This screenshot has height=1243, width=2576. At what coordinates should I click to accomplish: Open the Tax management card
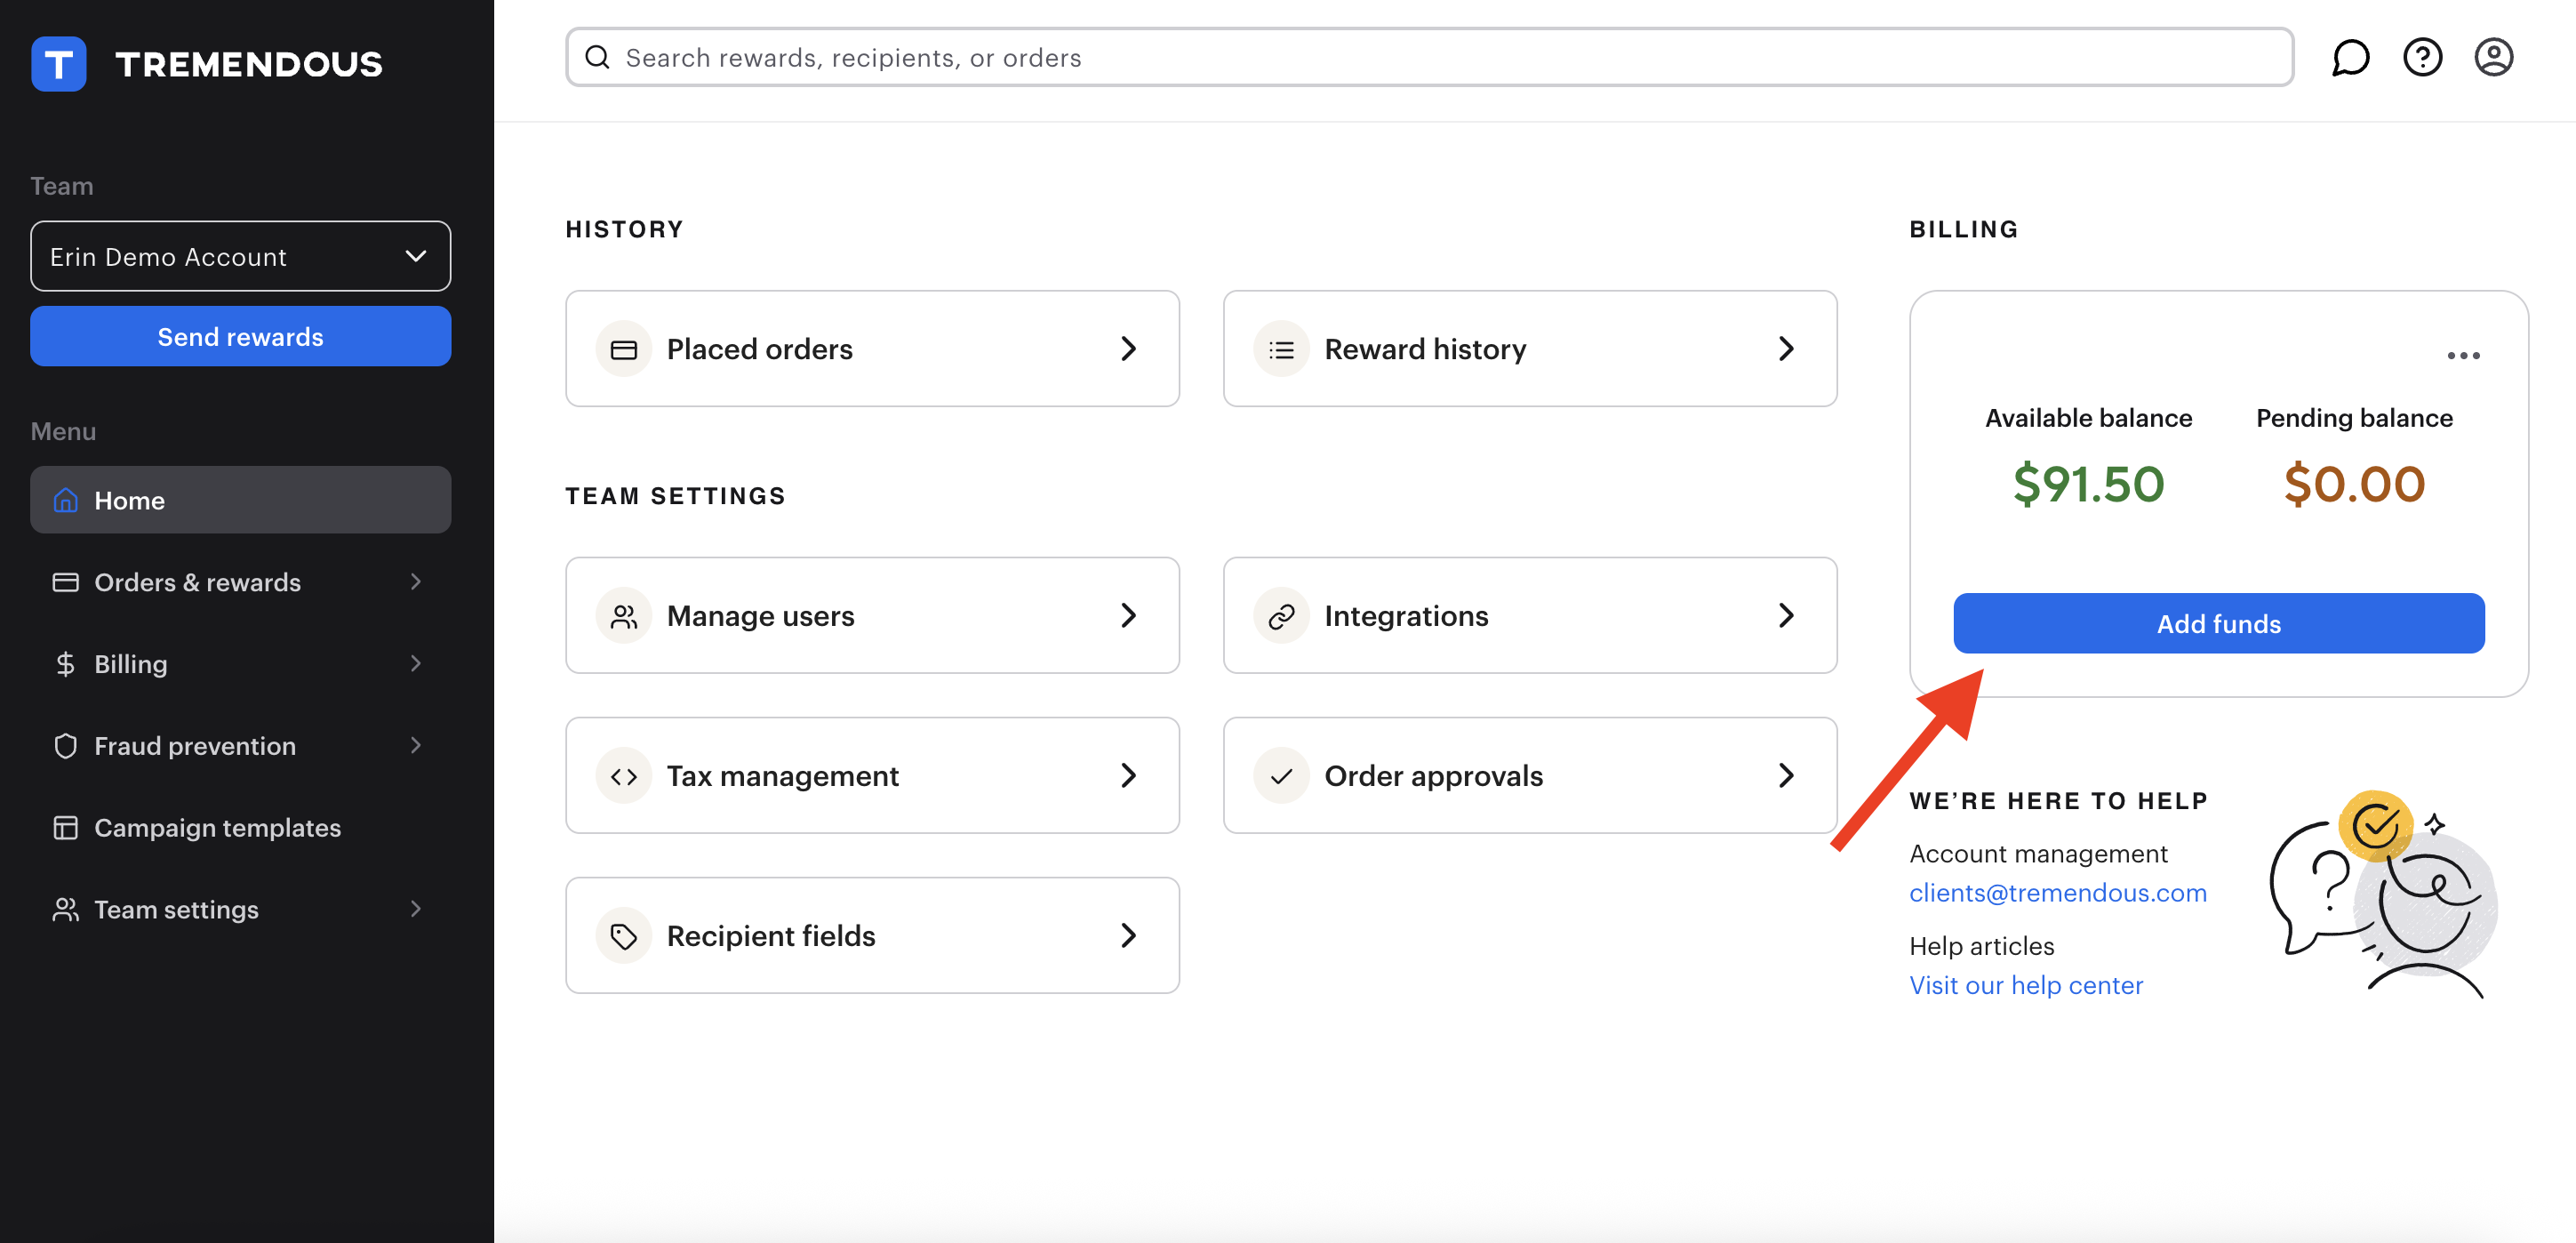872,776
